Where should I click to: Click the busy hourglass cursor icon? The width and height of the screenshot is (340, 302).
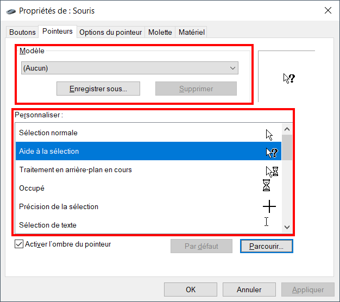click(266, 185)
